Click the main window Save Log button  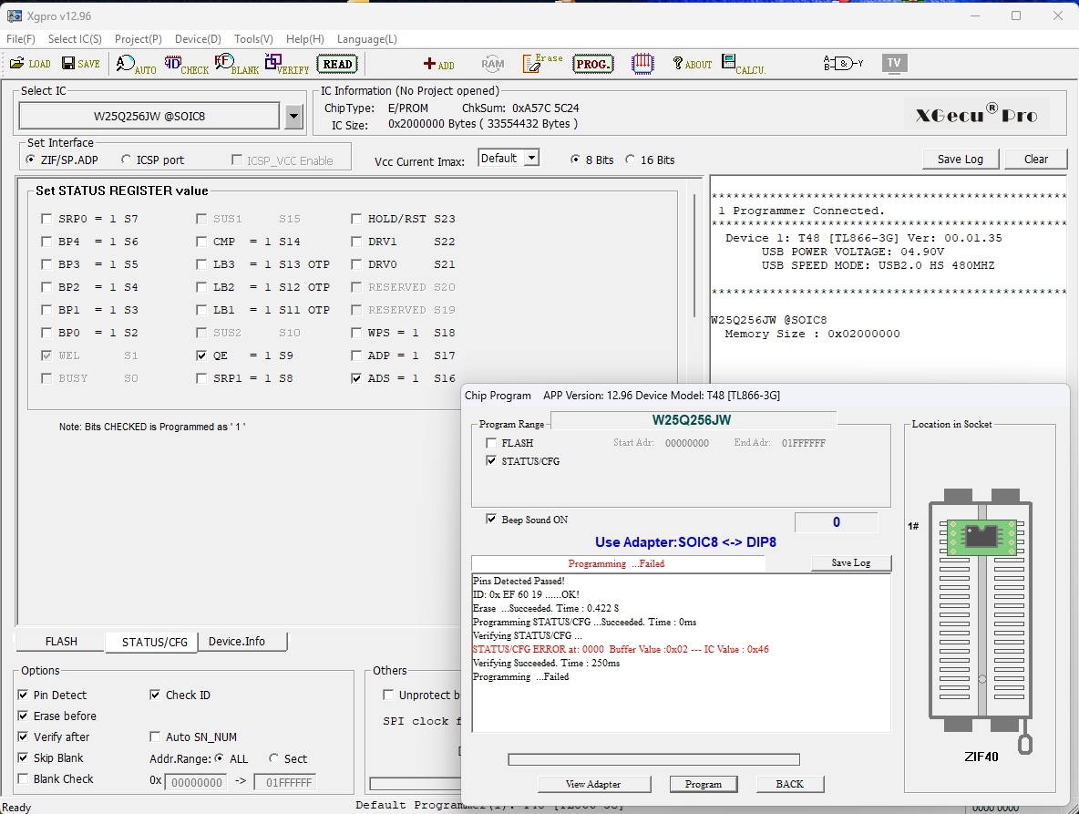pos(960,159)
